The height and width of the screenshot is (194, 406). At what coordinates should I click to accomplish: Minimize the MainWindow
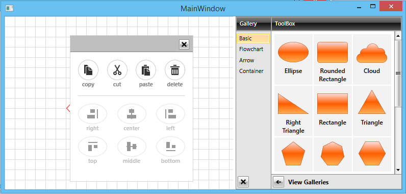point(359,8)
